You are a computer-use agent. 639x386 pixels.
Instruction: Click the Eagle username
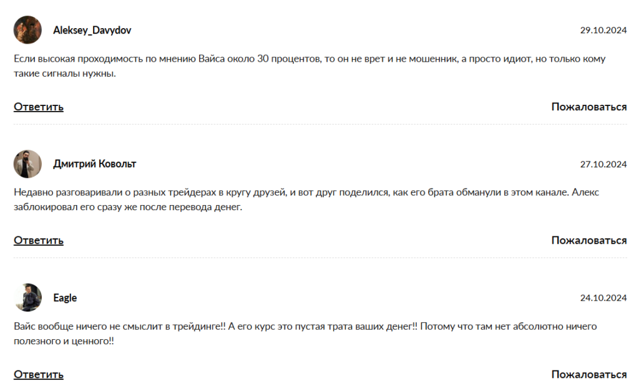click(x=65, y=298)
